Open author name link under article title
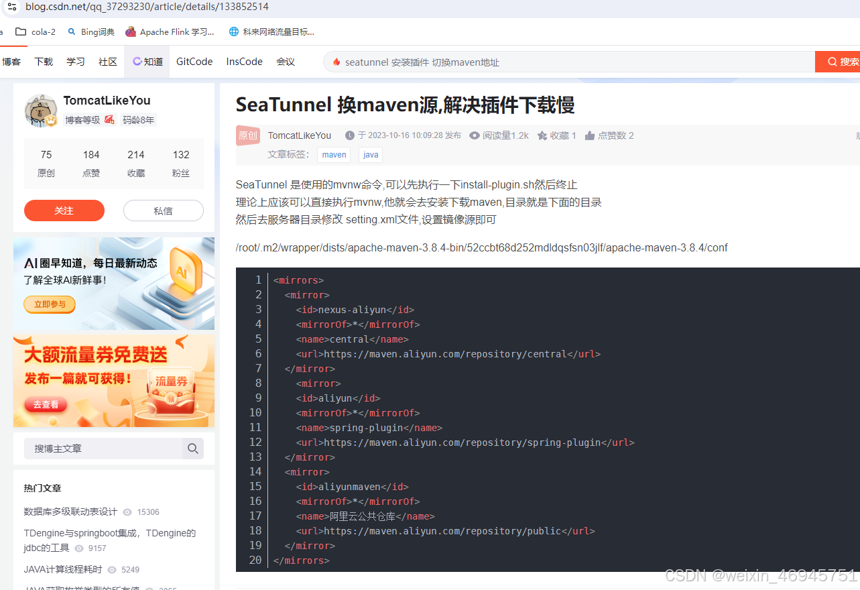The width and height of the screenshot is (860, 590). [x=300, y=135]
